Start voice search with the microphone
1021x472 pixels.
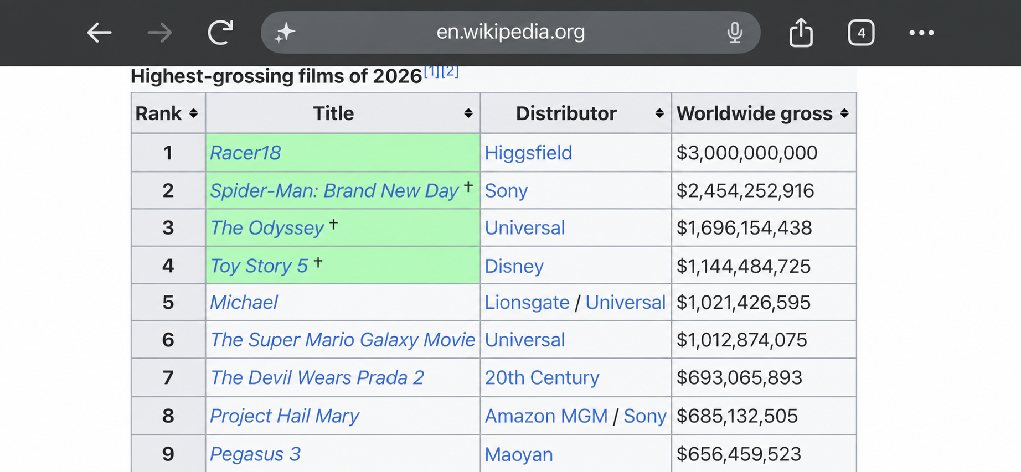pos(735,33)
